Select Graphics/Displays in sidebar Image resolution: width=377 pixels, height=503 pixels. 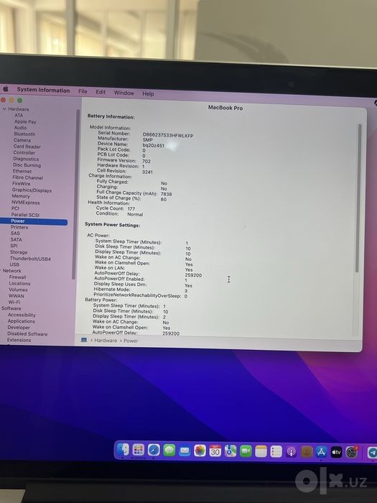click(x=32, y=190)
